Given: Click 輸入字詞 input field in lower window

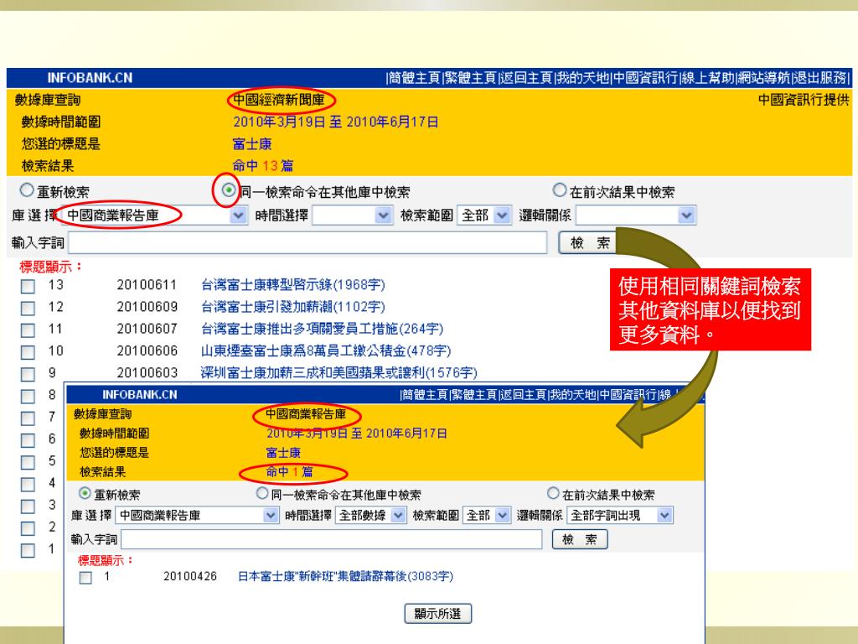Looking at the screenshot, I should [332, 539].
